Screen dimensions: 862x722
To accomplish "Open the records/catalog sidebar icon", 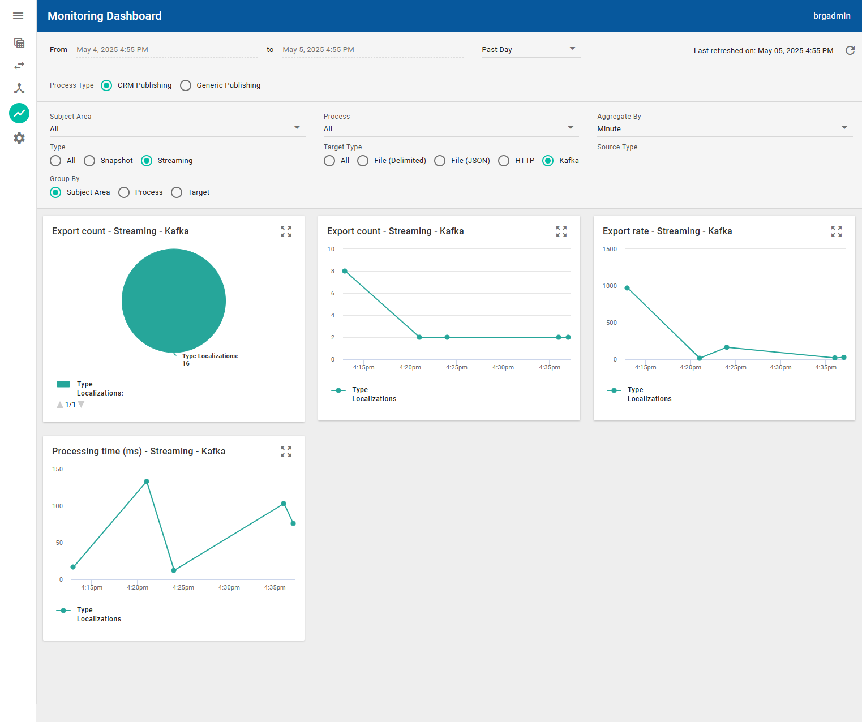I will (x=19, y=43).
